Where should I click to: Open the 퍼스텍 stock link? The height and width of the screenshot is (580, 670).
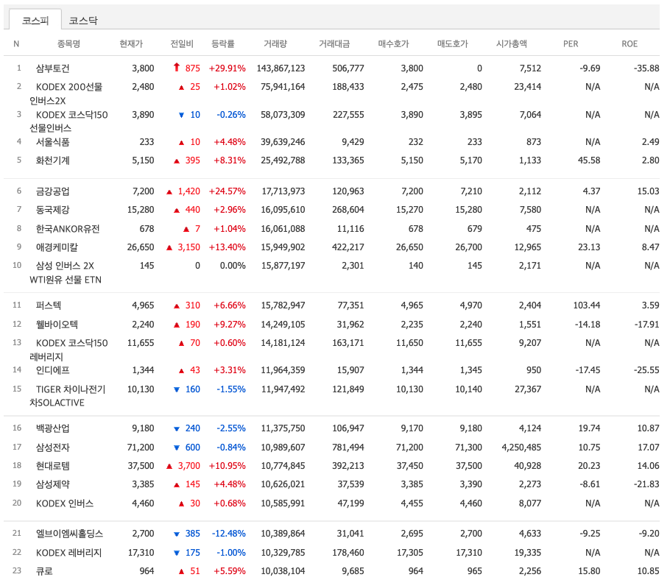click(49, 305)
